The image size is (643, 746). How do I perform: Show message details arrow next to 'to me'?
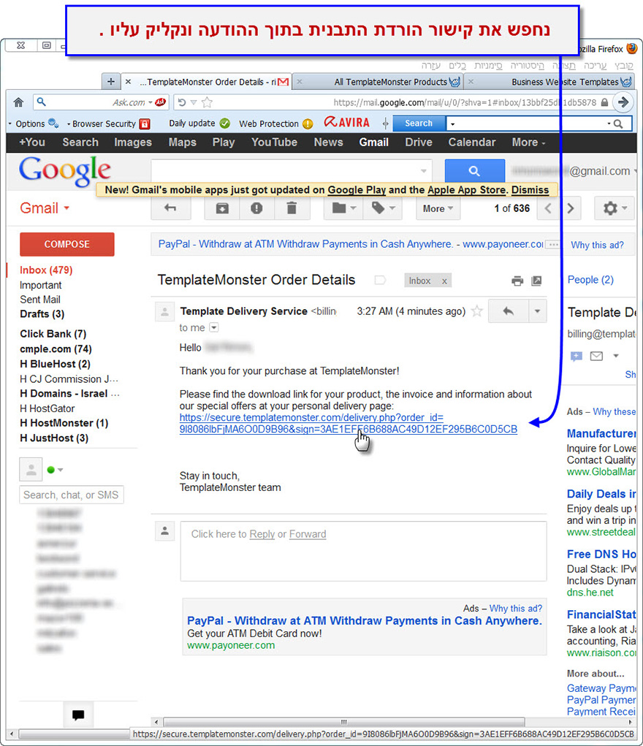tap(213, 327)
